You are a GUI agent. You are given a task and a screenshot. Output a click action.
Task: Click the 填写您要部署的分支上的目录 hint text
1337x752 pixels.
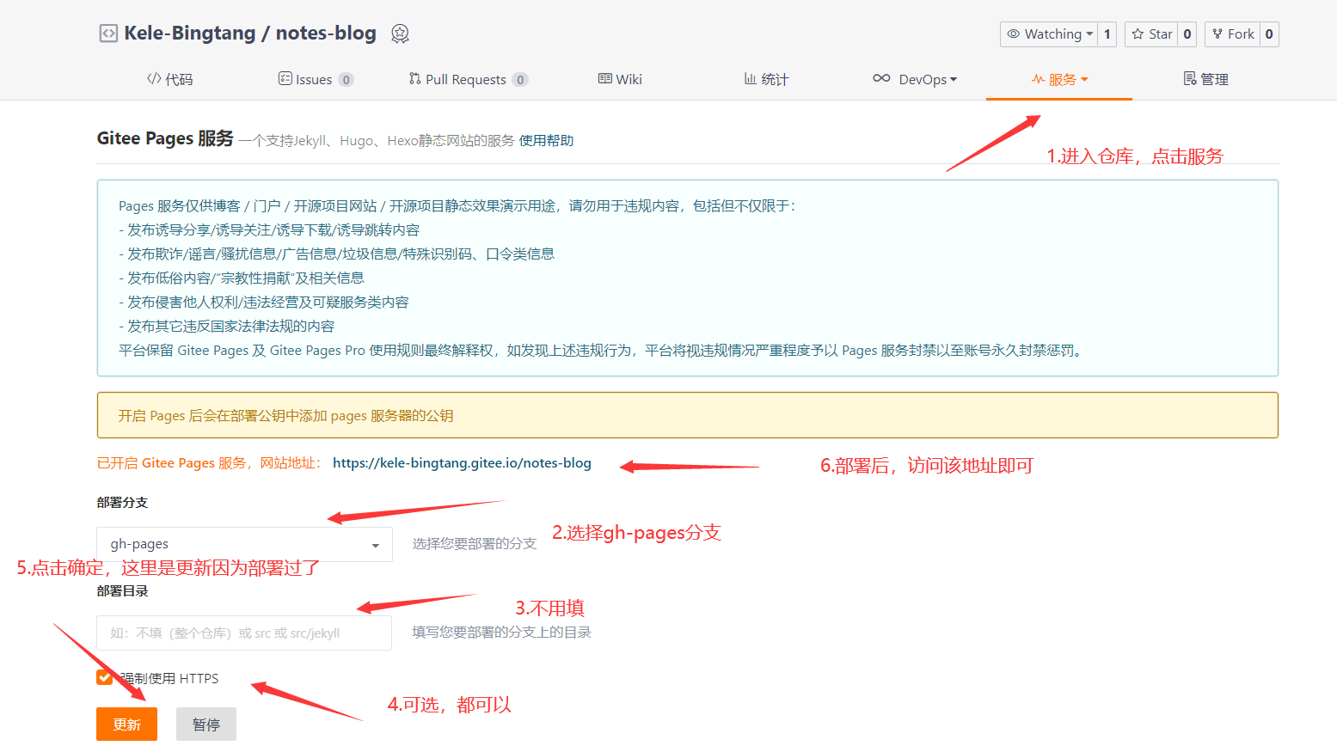501,633
